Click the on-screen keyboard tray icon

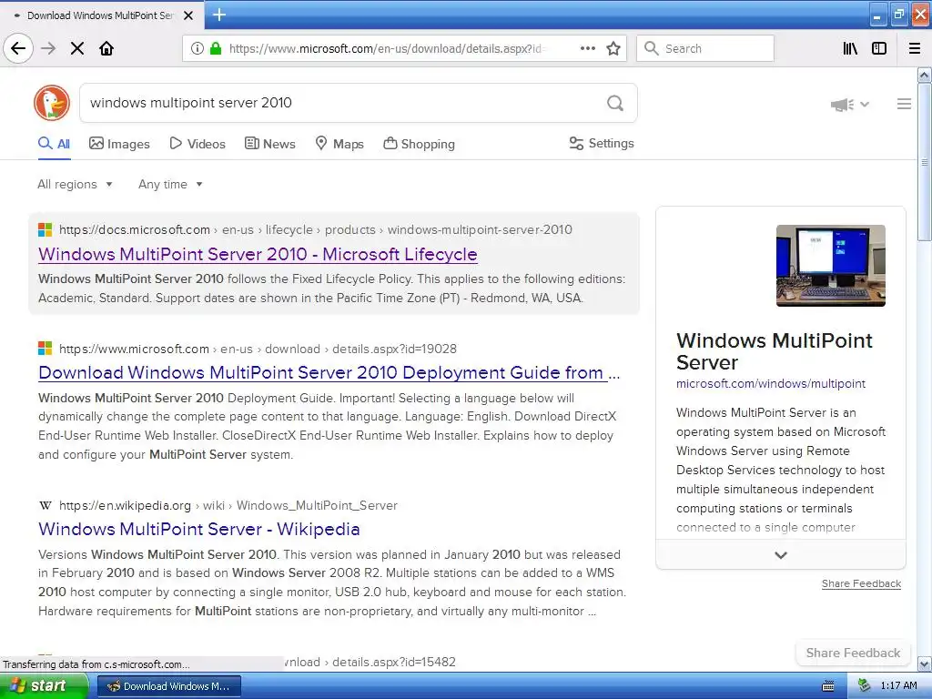827,686
